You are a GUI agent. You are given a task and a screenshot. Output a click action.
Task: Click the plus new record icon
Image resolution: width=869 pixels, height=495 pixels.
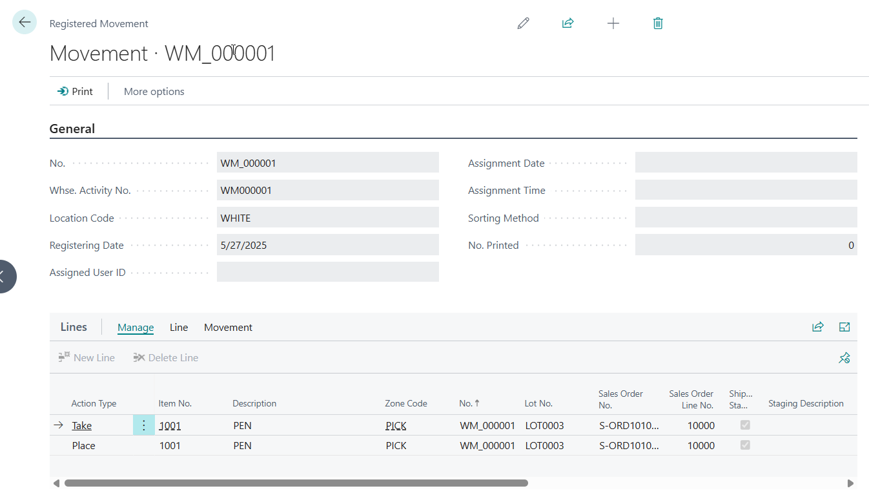(613, 23)
